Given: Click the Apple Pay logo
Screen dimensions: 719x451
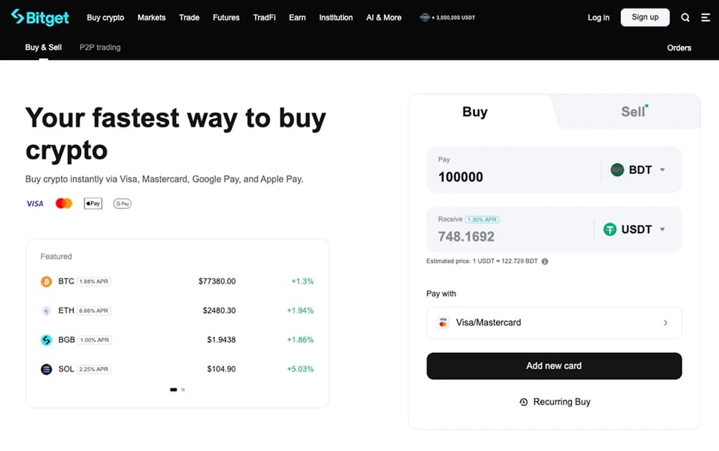Looking at the screenshot, I should coord(93,203).
